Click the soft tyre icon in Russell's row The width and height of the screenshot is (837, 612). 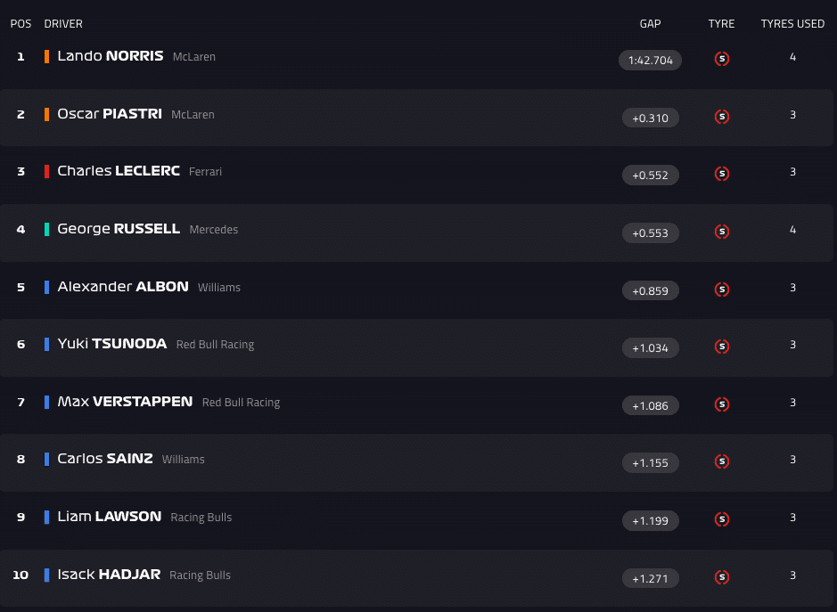pyautogui.click(x=722, y=232)
